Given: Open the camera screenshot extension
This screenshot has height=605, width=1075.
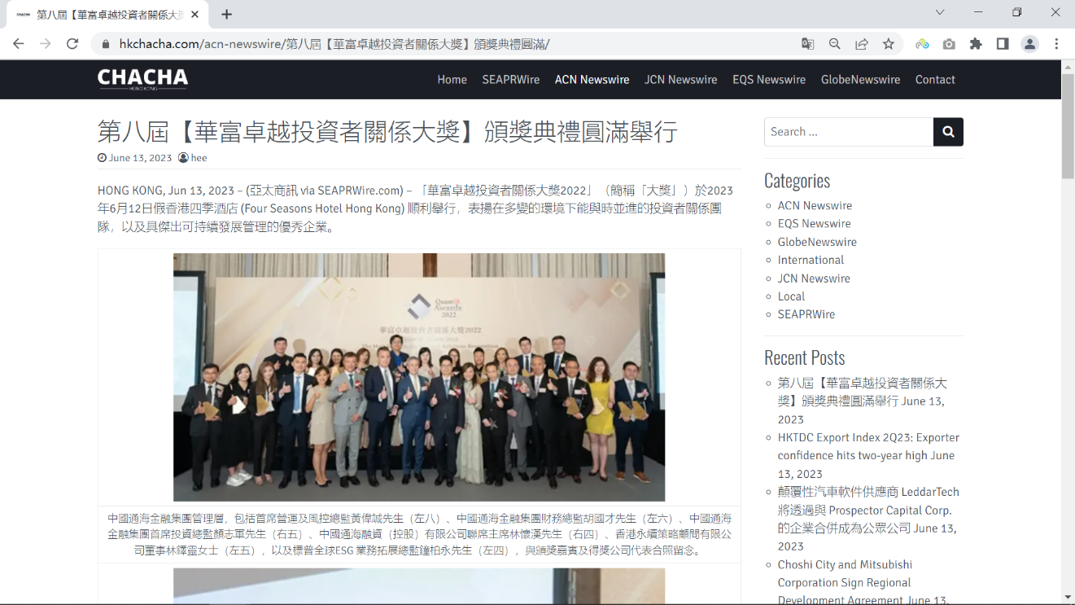Looking at the screenshot, I should [949, 44].
